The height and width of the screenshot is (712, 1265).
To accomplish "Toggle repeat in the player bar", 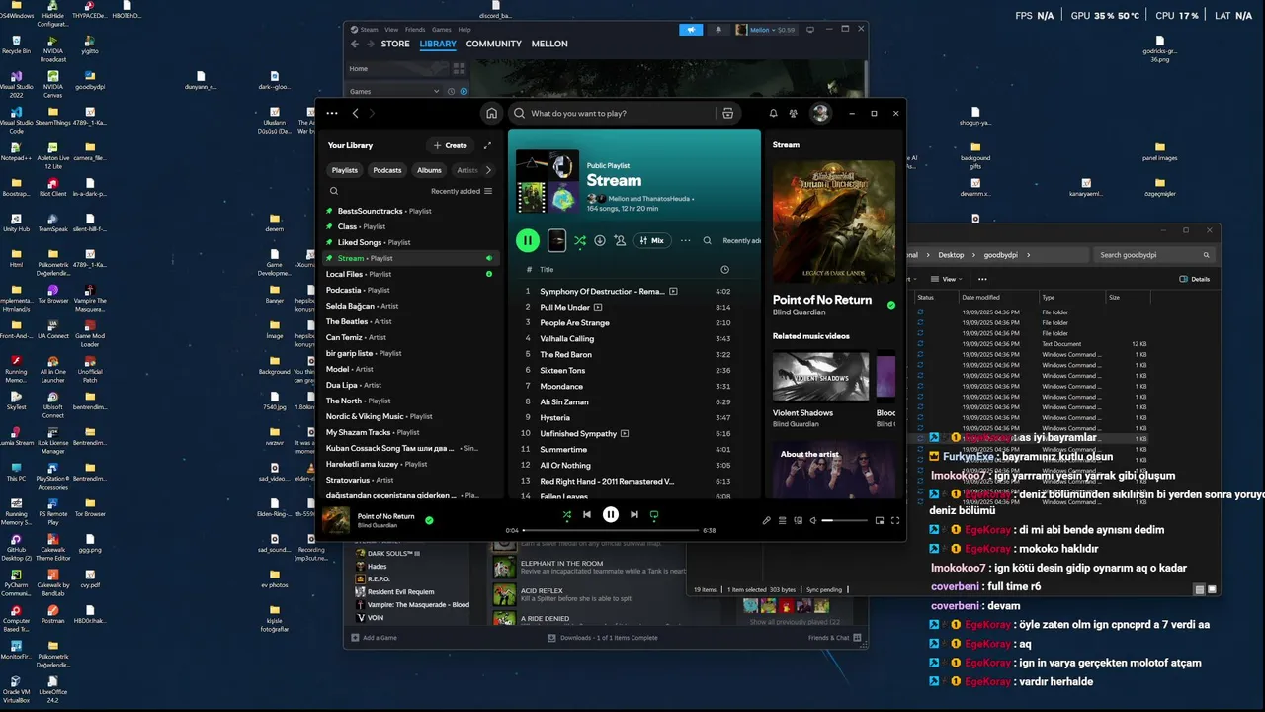I will 654,514.
